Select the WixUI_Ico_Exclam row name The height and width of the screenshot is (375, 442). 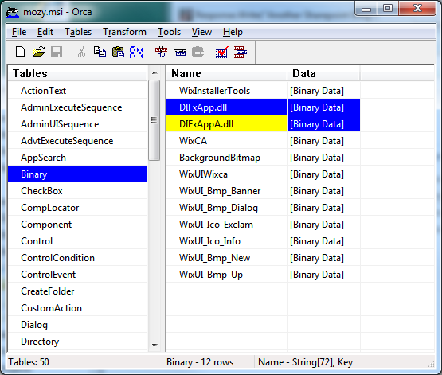tap(227, 225)
